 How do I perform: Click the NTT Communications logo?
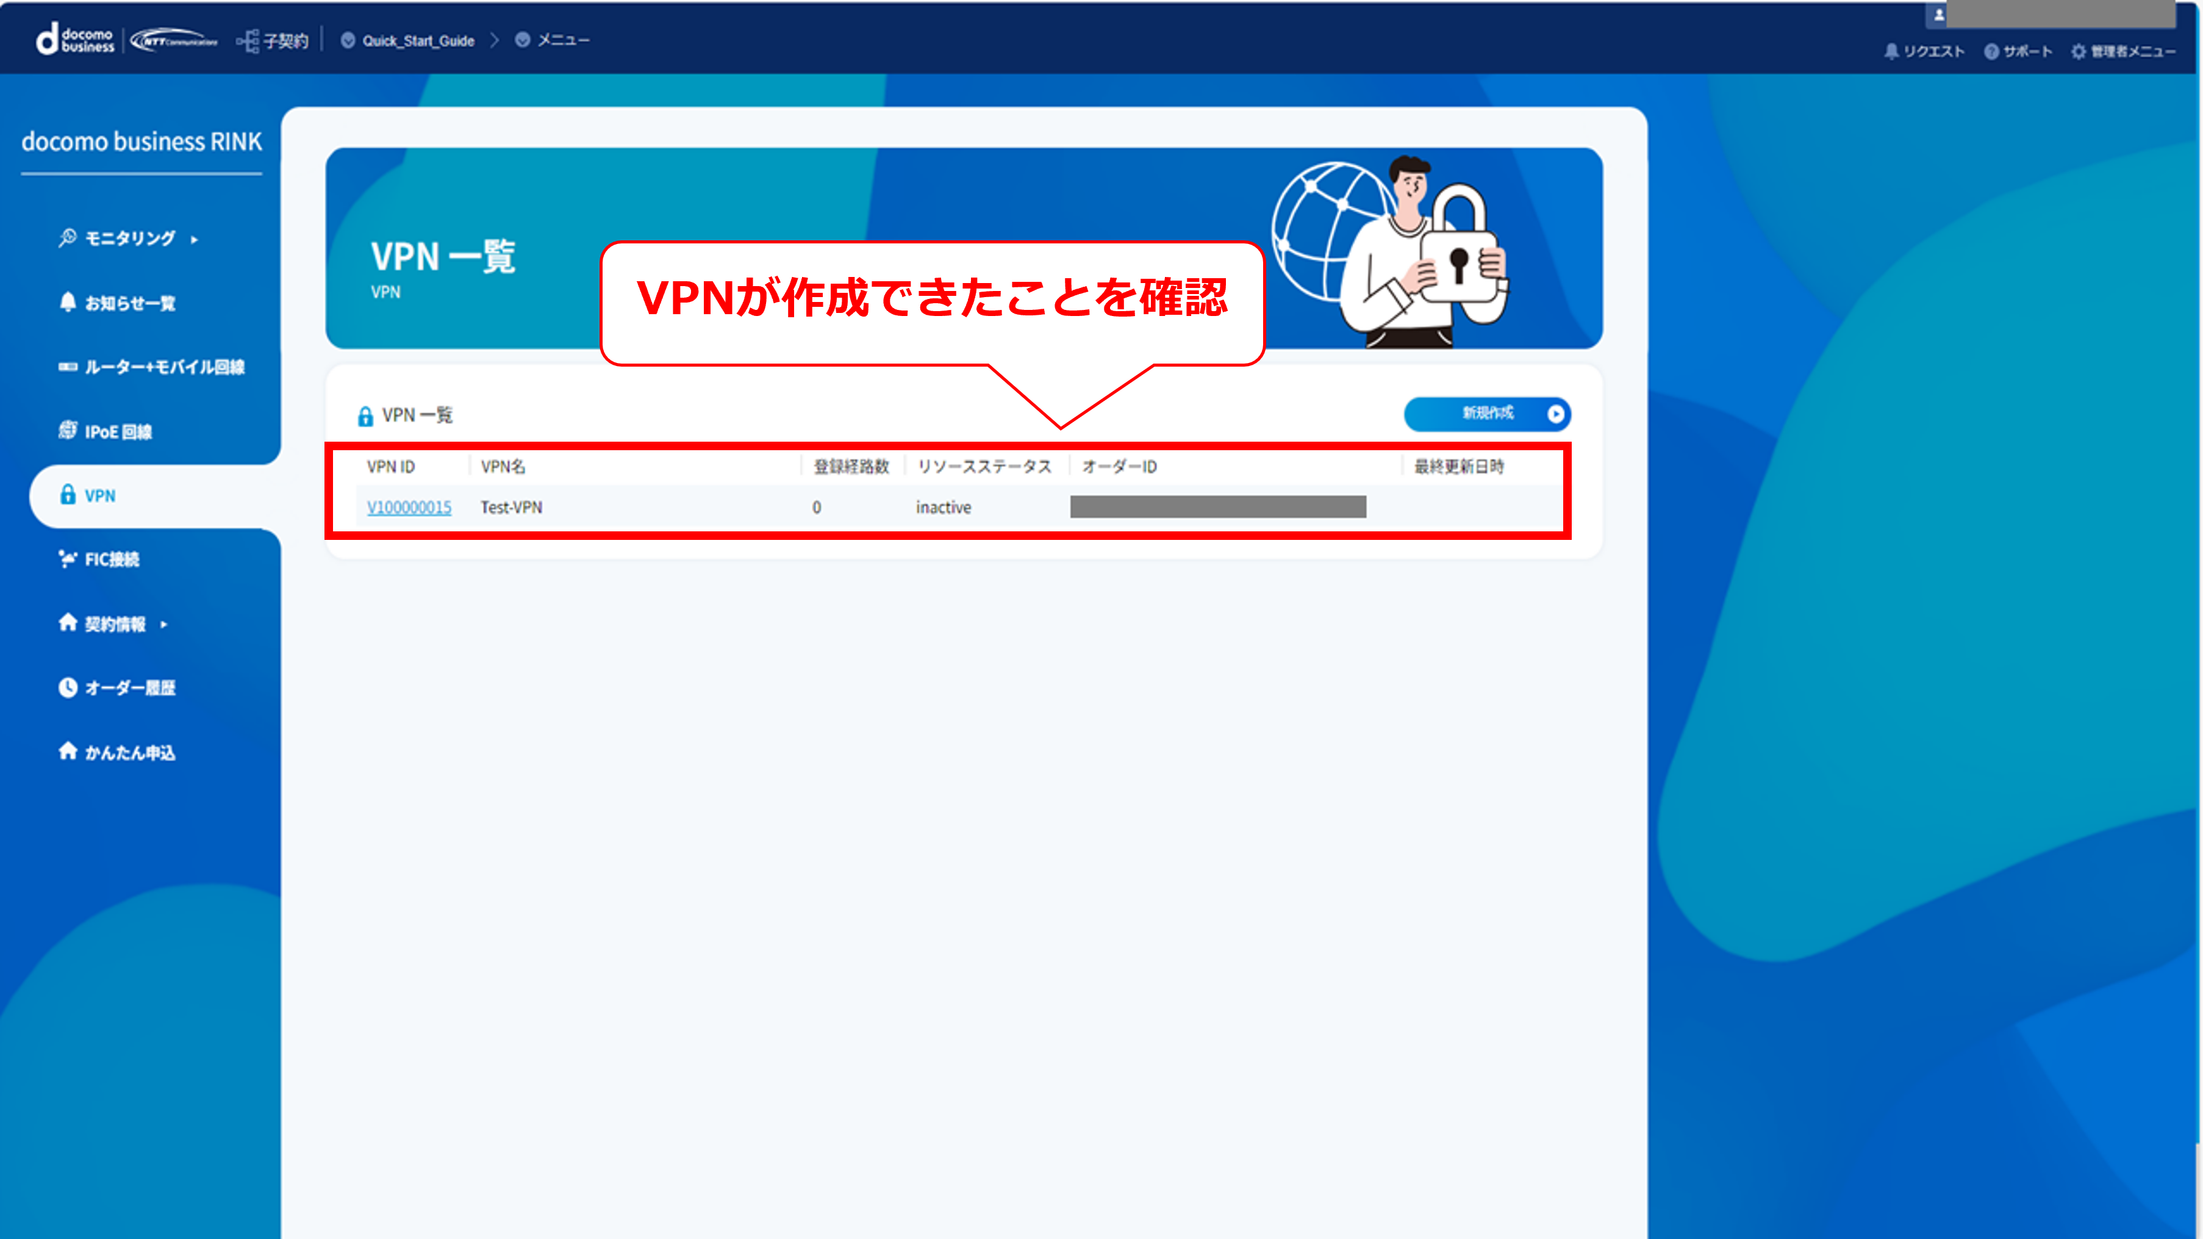pos(174,40)
